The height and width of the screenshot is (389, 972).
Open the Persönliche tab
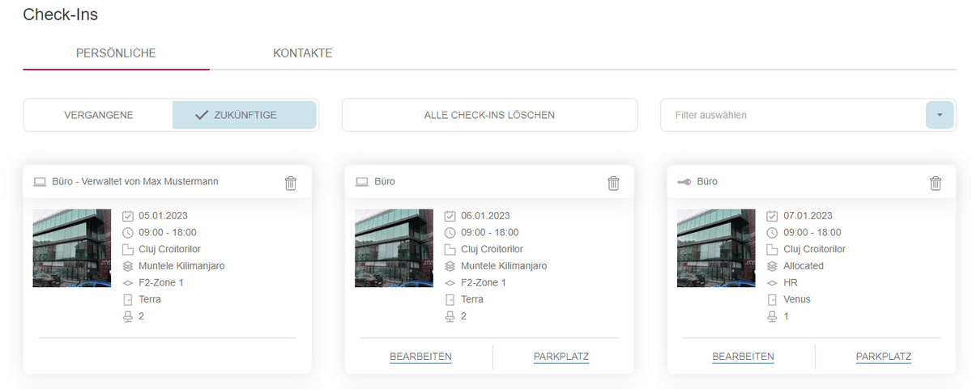coord(116,53)
